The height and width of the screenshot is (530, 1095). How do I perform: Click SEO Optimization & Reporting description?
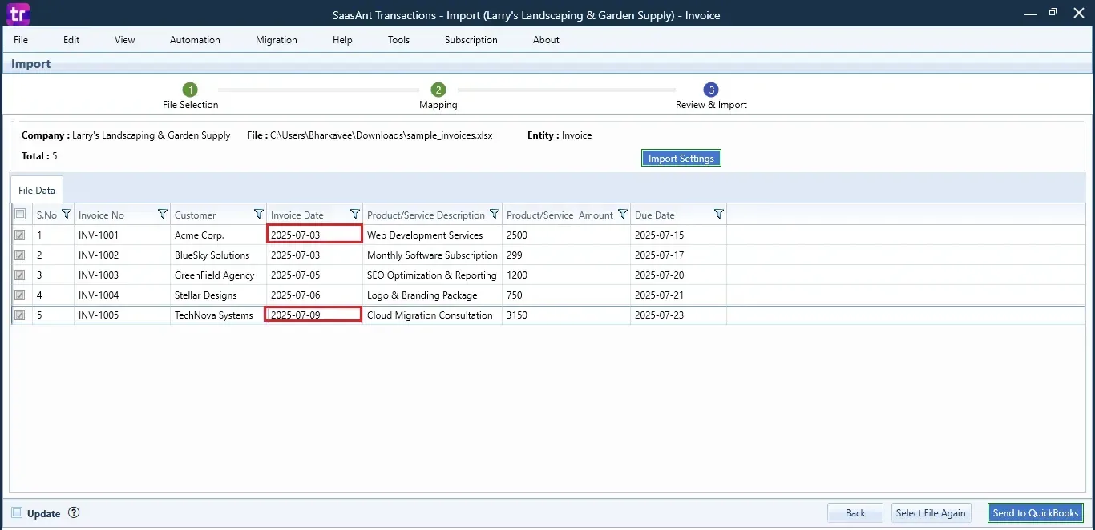pos(432,275)
